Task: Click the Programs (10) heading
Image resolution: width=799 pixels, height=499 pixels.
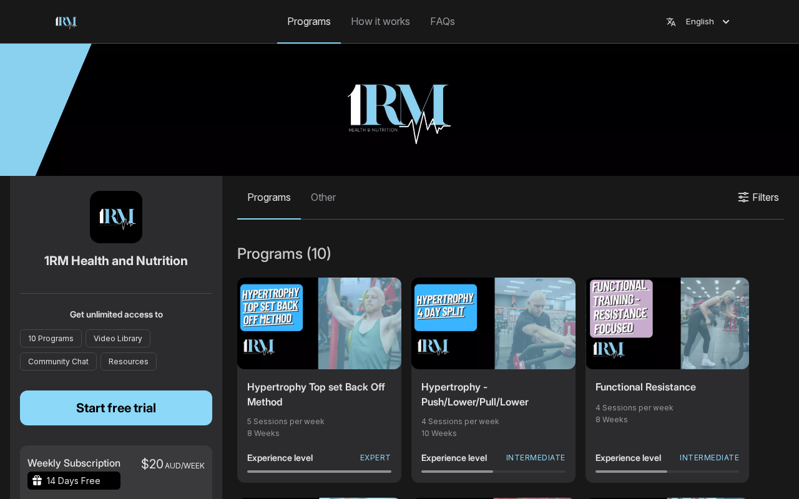Action: (284, 253)
